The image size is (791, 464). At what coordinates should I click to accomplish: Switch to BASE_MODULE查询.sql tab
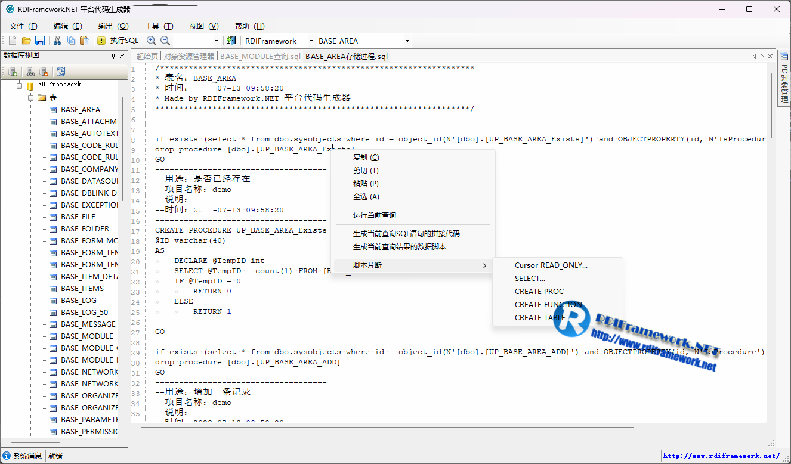pos(260,57)
